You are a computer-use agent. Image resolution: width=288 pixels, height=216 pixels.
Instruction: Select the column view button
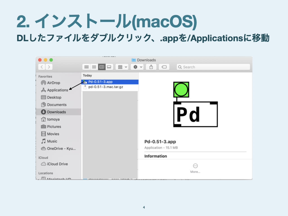(x=102, y=67)
